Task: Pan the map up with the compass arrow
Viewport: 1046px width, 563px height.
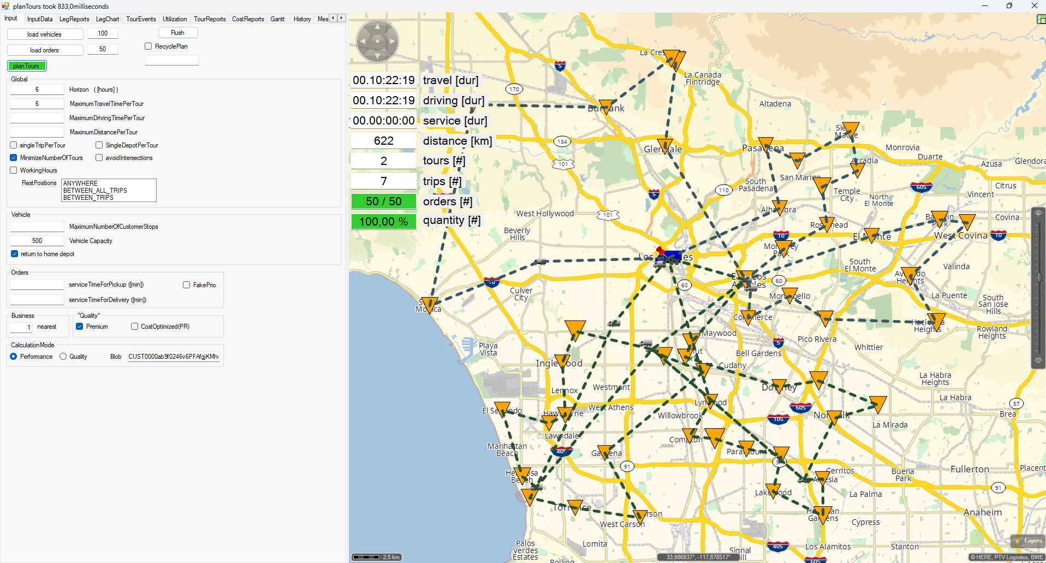Action: point(377,26)
